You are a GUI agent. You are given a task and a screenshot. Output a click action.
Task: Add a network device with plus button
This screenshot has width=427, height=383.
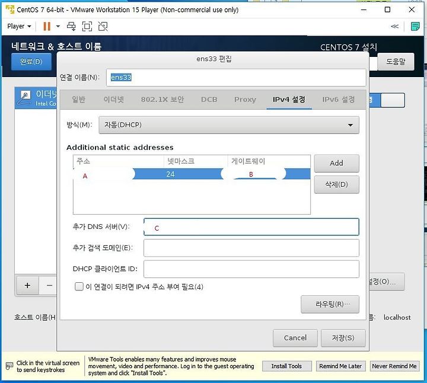(27, 286)
